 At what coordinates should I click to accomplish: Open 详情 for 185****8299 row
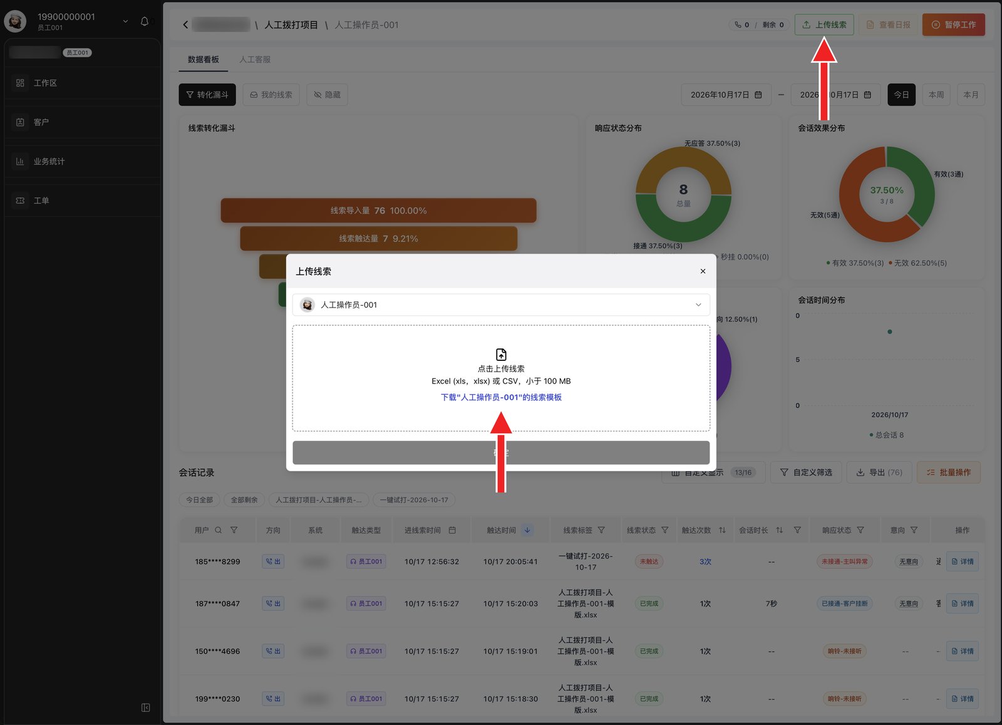pos(963,561)
